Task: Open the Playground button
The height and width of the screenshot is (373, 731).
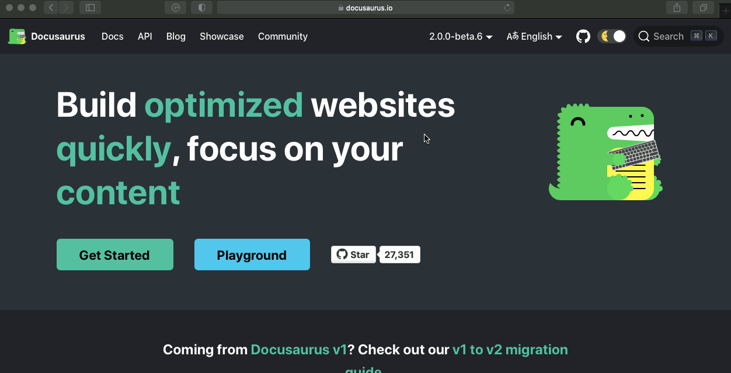Action: [252, 255]
